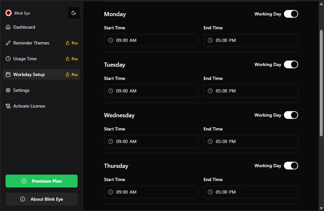Image resolution: width=324 pixels, height=211 pixels.
Task: Click the vertical scrollbar thumb
Action: [x=321, y=83]
